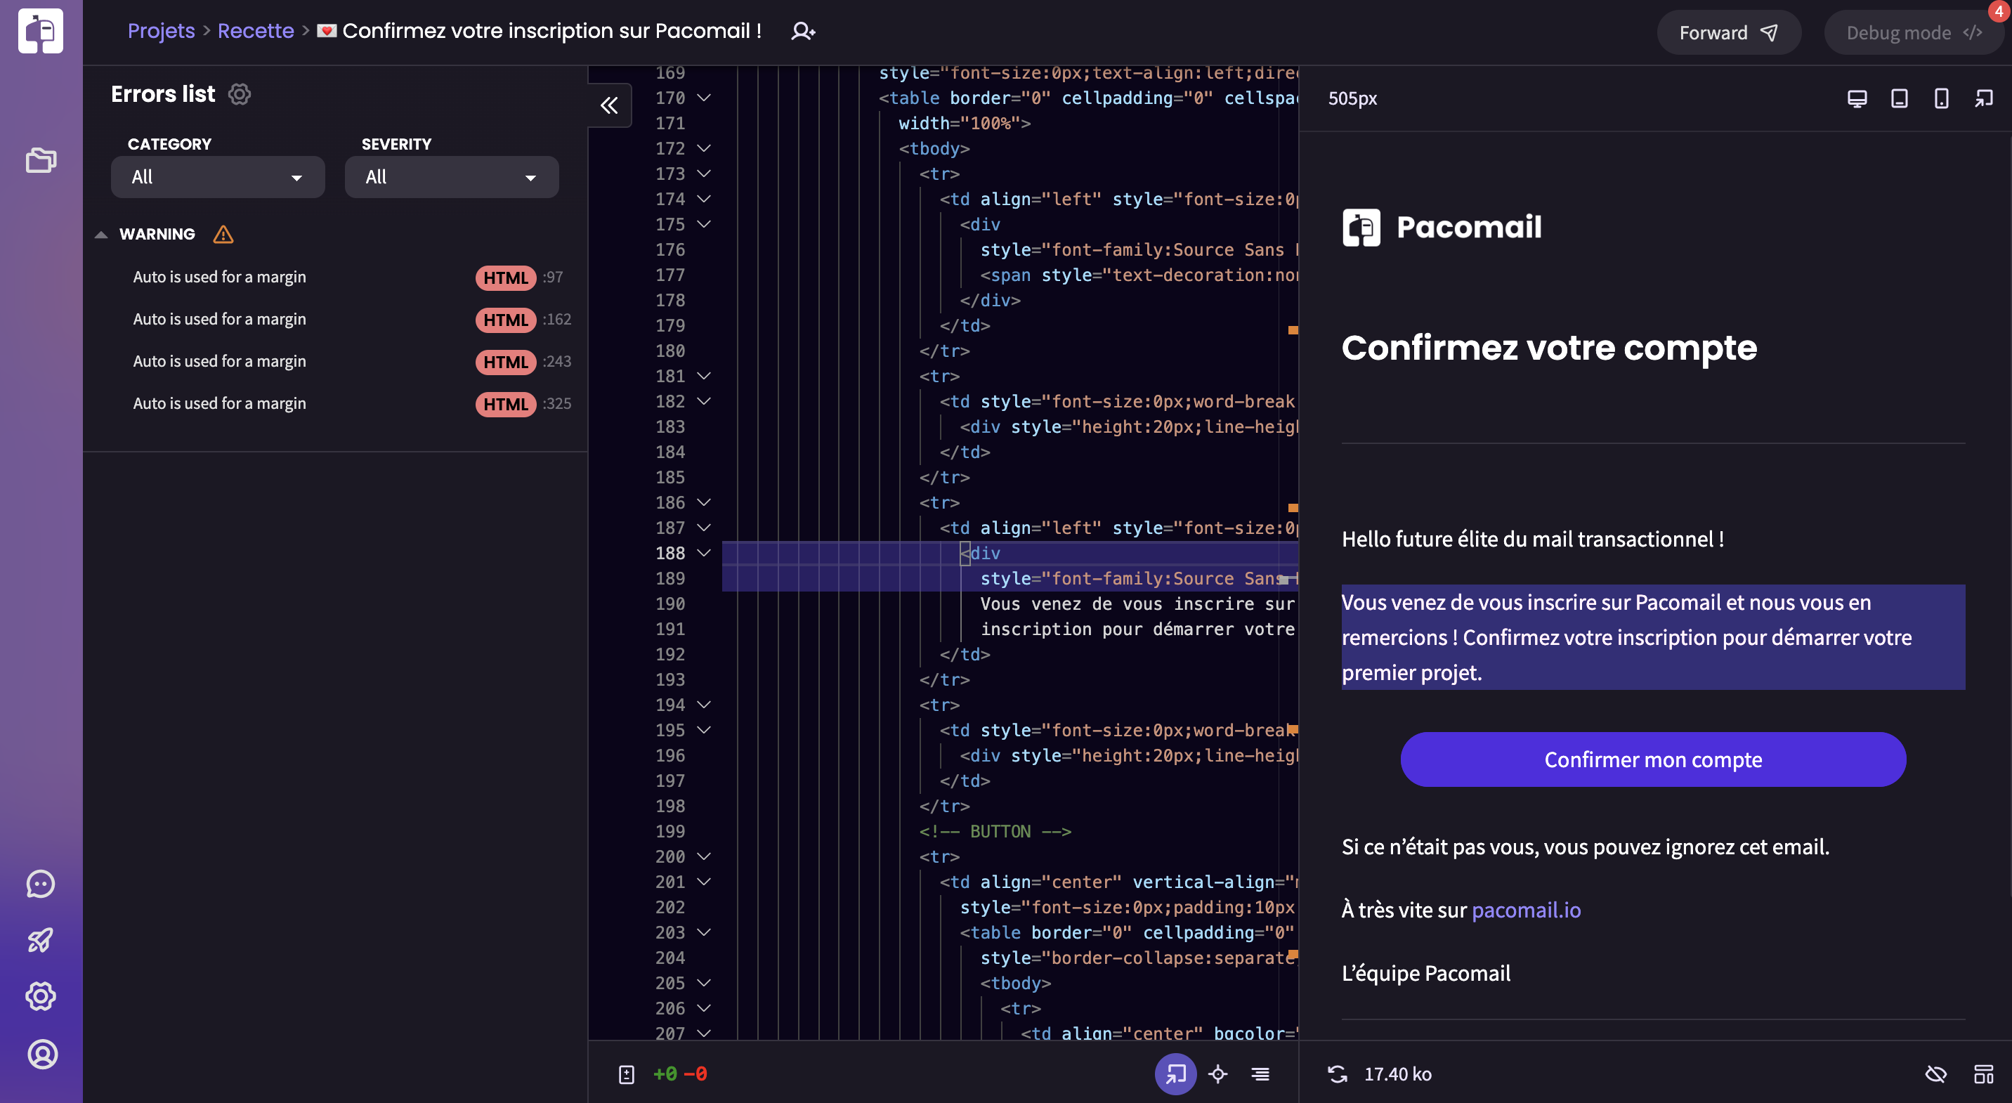
Task: Fold code at line 181 chevron
Action: [704, 376]
